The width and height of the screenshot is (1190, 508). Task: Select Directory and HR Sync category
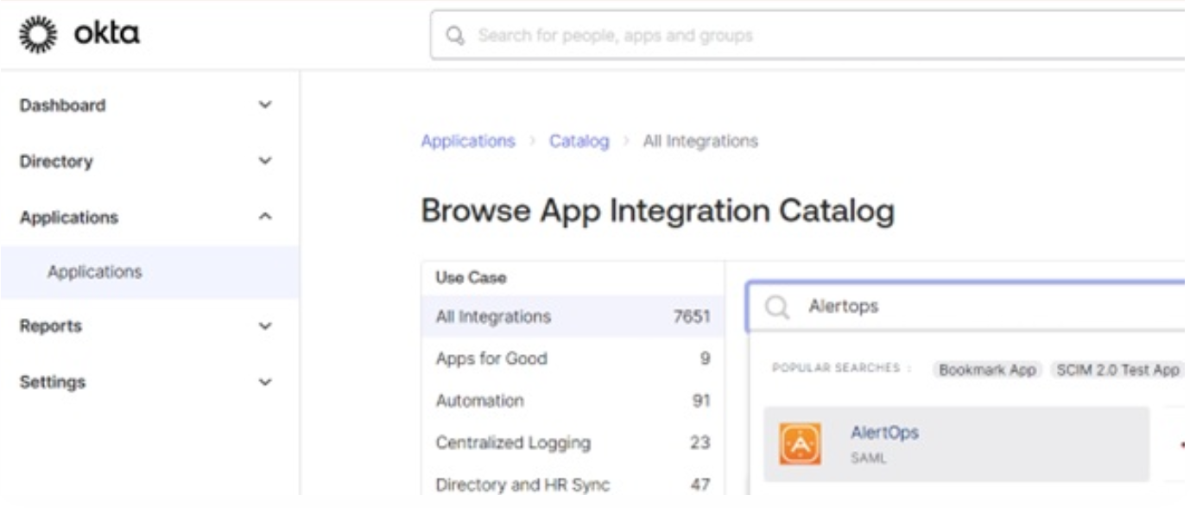pyautogui.click(x=522, y=485)
